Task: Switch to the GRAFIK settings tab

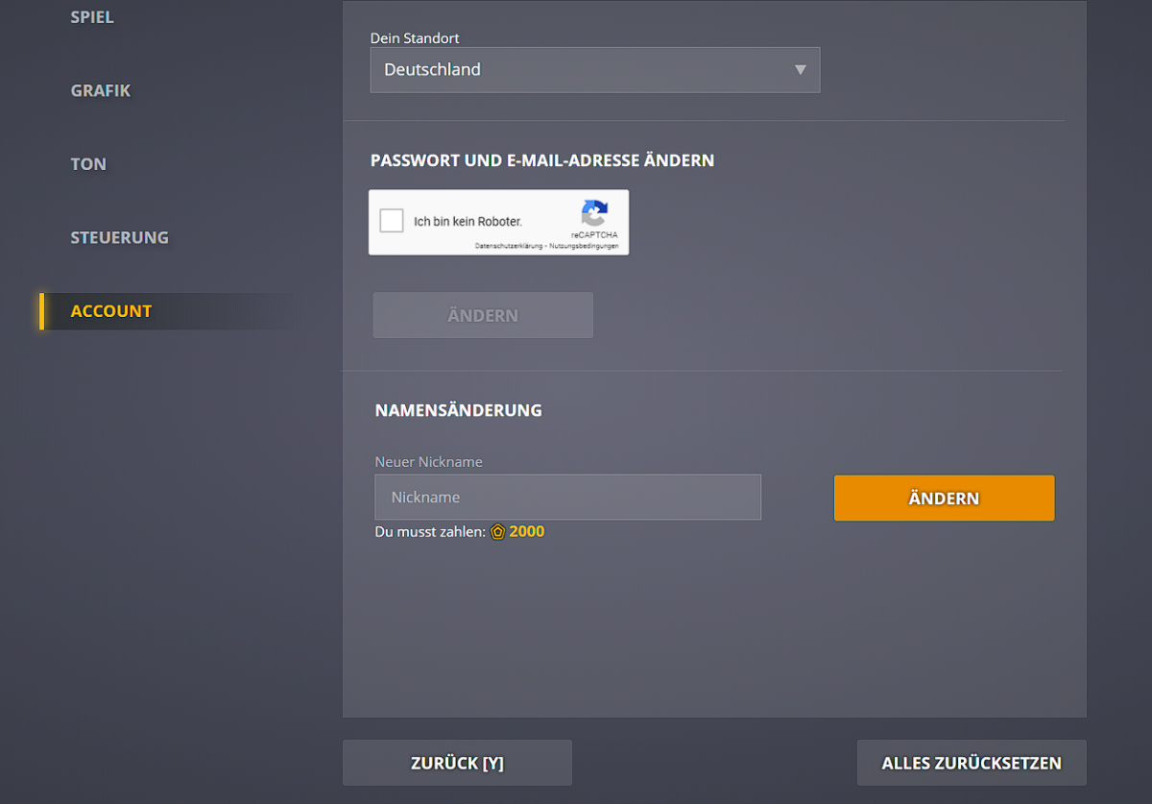Action: (x=101, y=91)
